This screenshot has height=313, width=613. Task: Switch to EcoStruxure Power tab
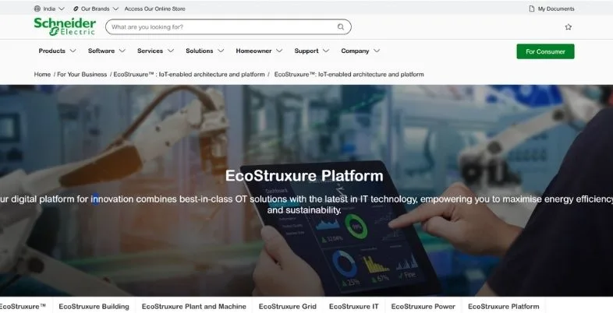pyautogui.click(x=423, y=306)
